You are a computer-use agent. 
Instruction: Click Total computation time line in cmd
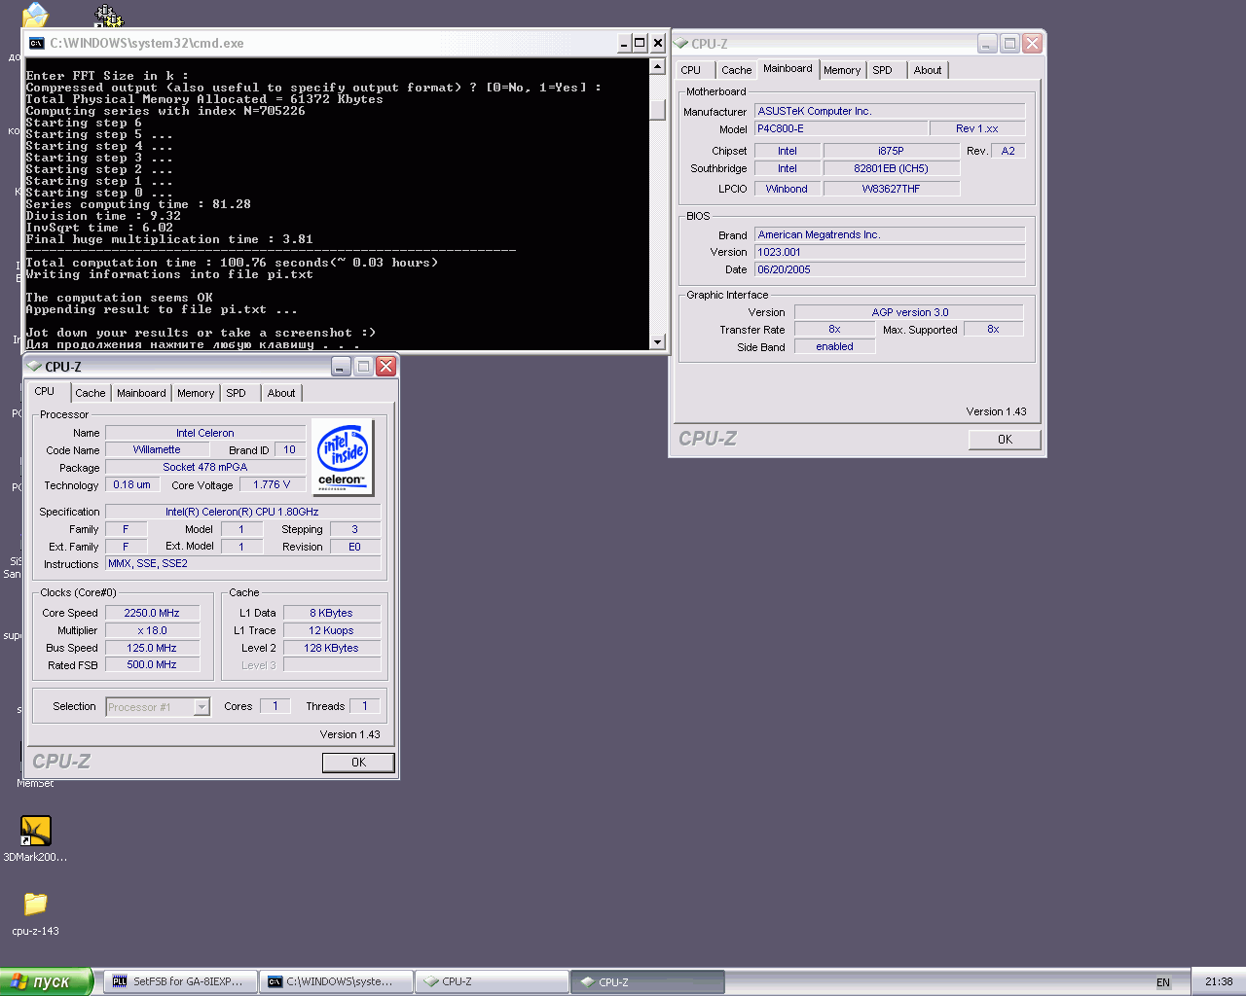[x=232, y=263]
